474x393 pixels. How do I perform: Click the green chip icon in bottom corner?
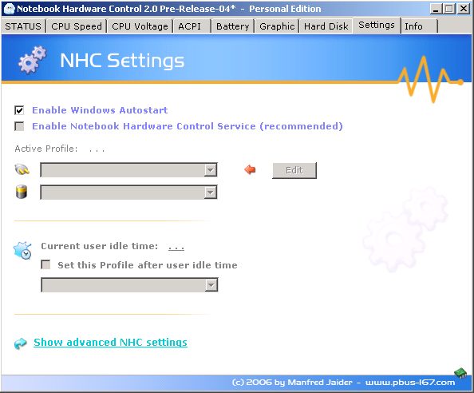(x=460, y=373)
